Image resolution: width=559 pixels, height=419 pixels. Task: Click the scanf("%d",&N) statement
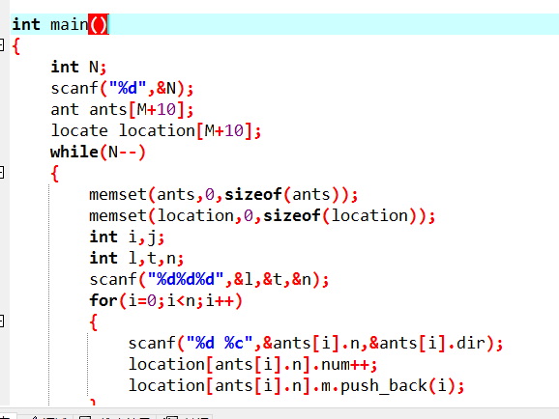tap(122, 88)
